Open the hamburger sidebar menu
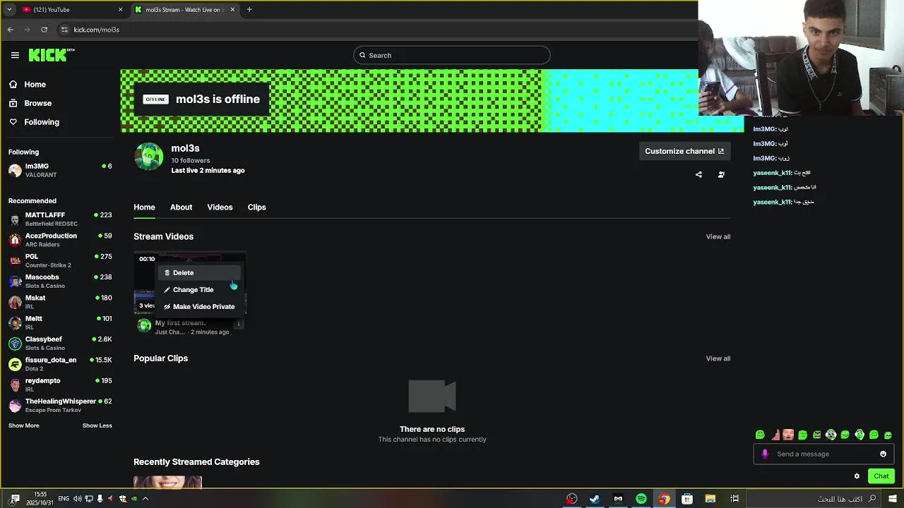 coord(15,55)
